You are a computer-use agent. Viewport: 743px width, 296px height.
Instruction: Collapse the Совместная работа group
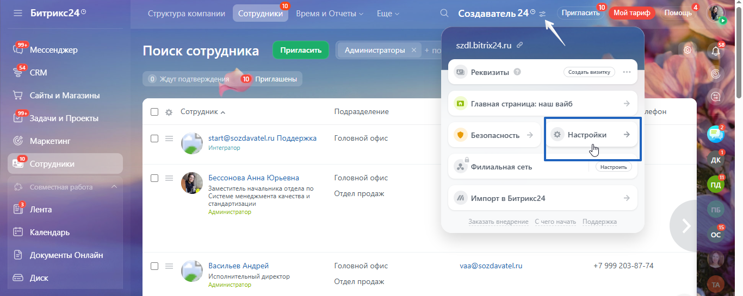(x=114, y=187)
